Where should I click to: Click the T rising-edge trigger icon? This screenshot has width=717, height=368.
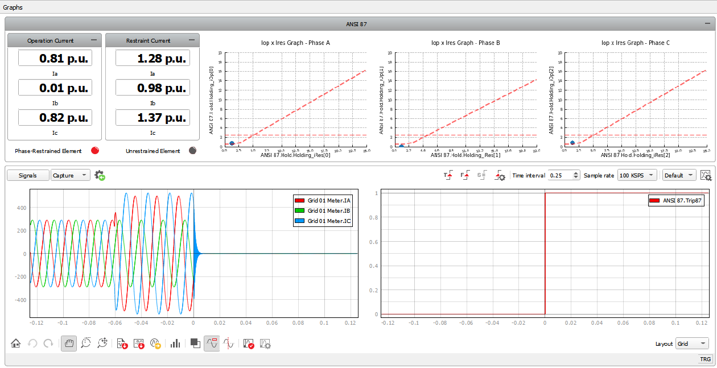pos(448,176)
